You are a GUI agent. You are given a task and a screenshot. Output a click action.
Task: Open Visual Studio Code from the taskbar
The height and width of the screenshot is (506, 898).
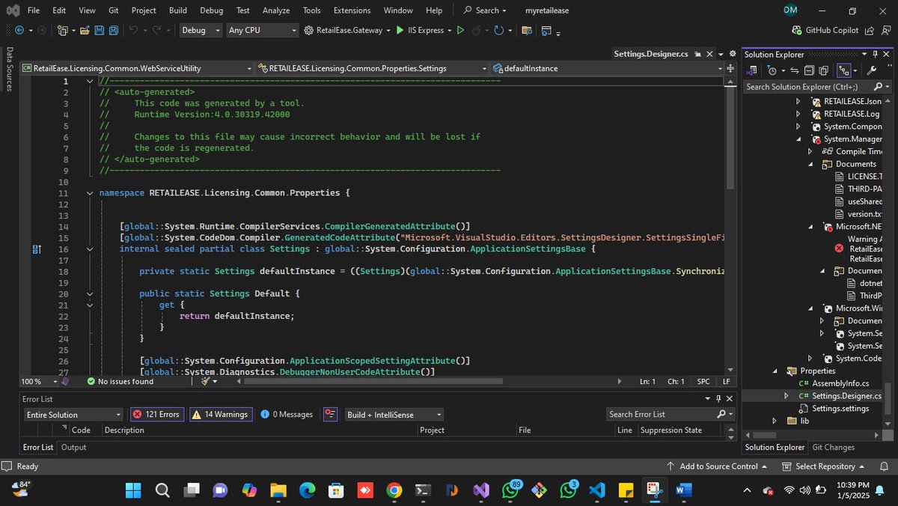tap(596, 490)
